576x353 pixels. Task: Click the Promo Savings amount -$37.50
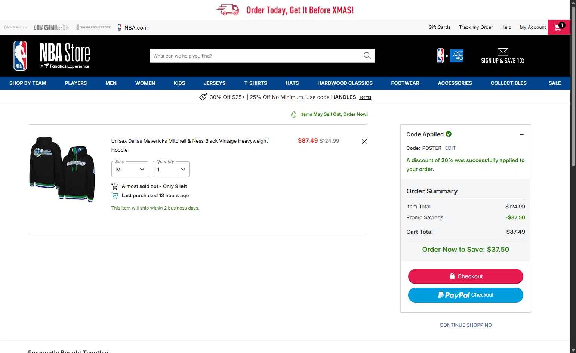[x=515, y=217]
